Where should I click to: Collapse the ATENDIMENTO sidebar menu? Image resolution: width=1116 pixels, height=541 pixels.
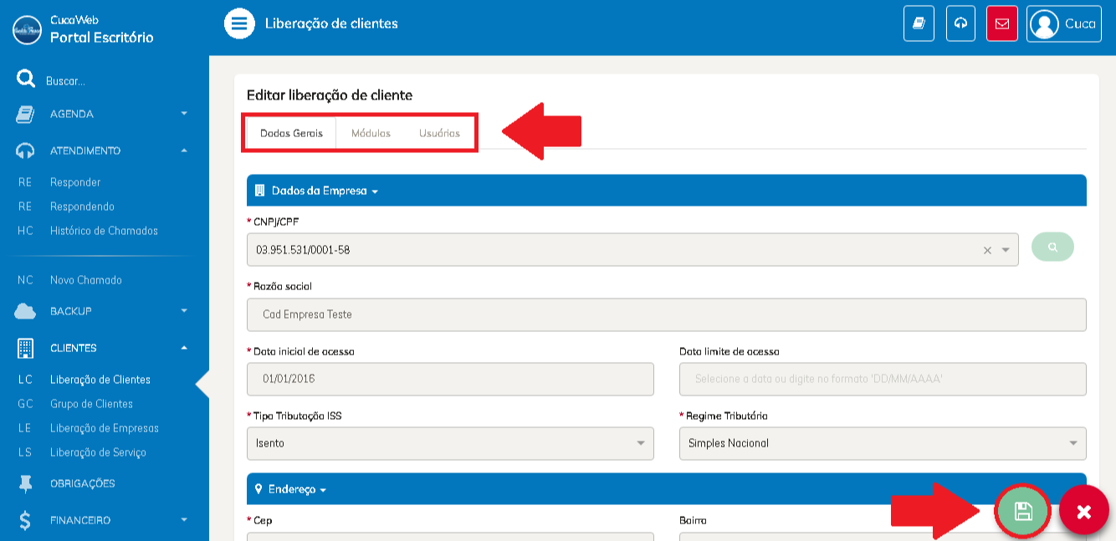point(184,151)
